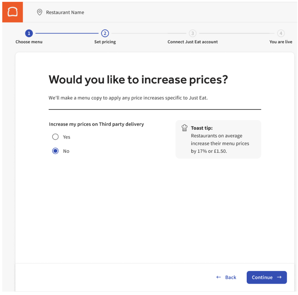Click the left arrow icon beside Back
Image resolution: width=298 pixels, height=295 pixels.
218,277
